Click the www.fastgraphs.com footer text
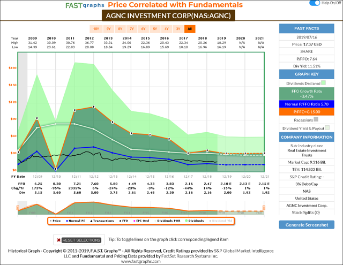The width and height of the screenshot is (343, 265). (x=140, y=261)
